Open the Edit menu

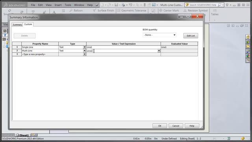40,5
